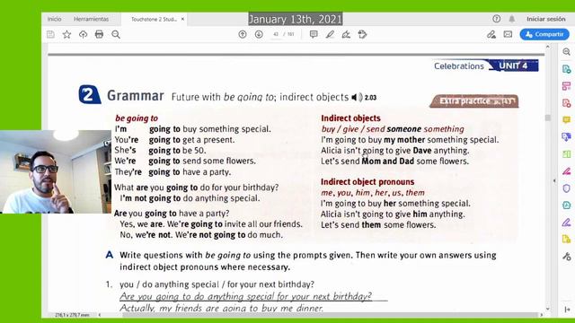Click 'Are you going to have a party?'
This screenshot has height=323, width=575.
[x=172, y=214]
